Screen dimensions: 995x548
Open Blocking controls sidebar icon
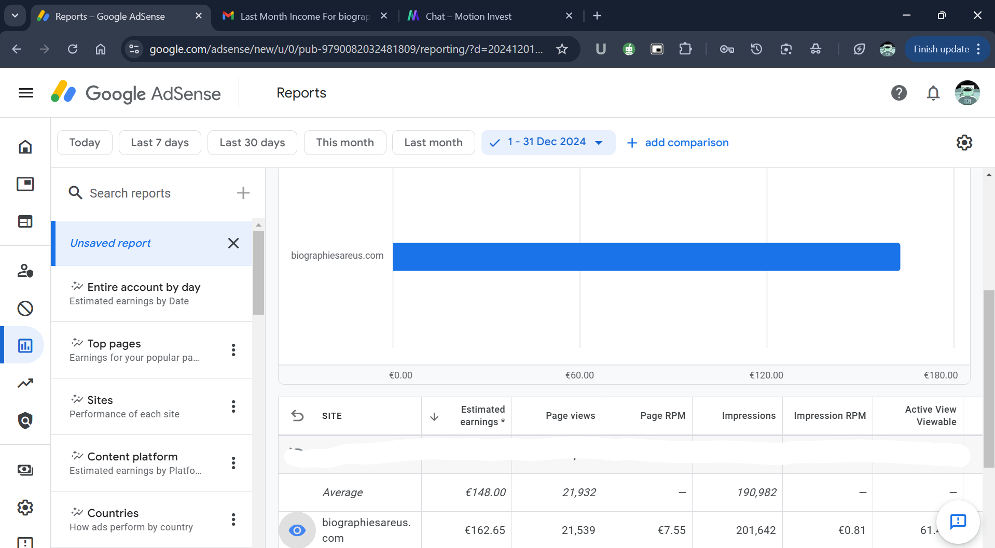pos(25,308)
